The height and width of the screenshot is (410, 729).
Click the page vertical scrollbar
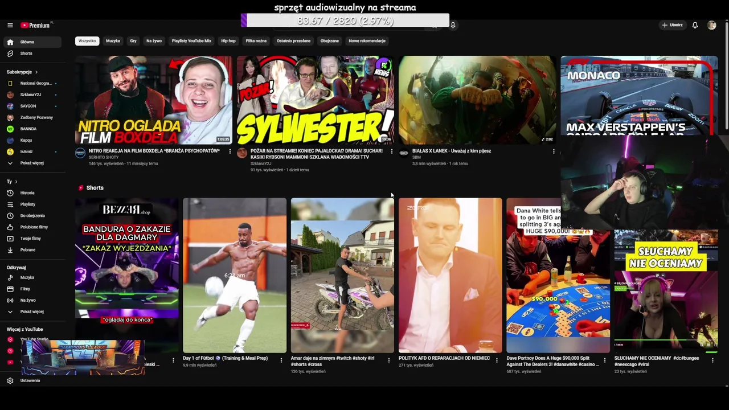(726, 77)
